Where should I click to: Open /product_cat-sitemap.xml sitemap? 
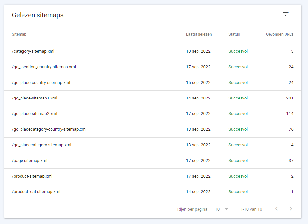pyautogui.click(x=36, y=192)
